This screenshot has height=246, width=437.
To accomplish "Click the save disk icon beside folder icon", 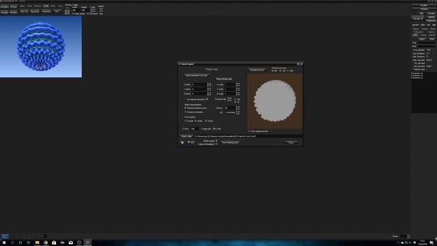I will 190,142.
